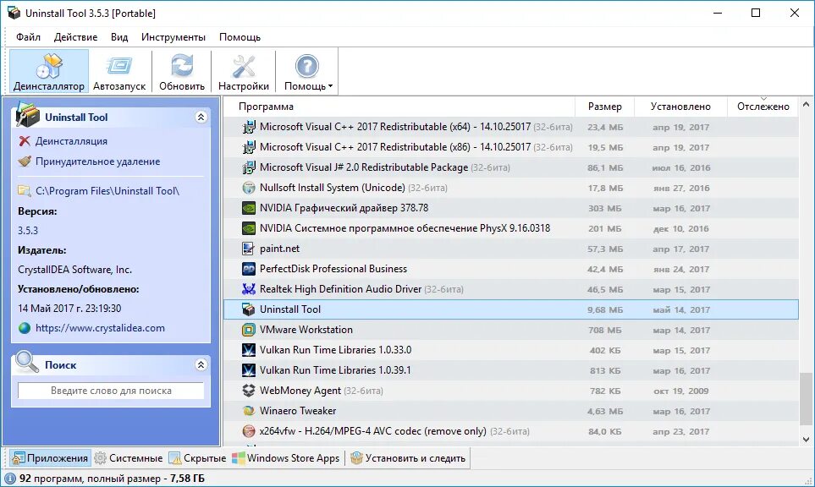
Task: Click the search field Введите слово для поиска
Action: 111,391
